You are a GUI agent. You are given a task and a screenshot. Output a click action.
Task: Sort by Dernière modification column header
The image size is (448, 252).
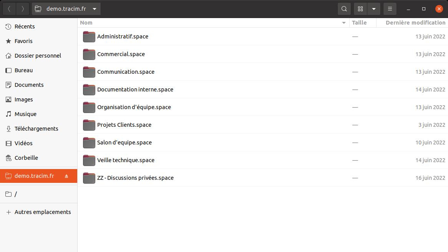tap(415, 23)
